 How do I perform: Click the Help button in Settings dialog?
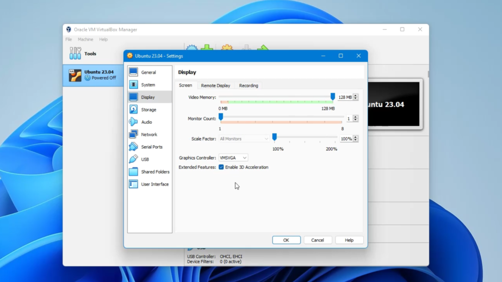pos(349,240)
